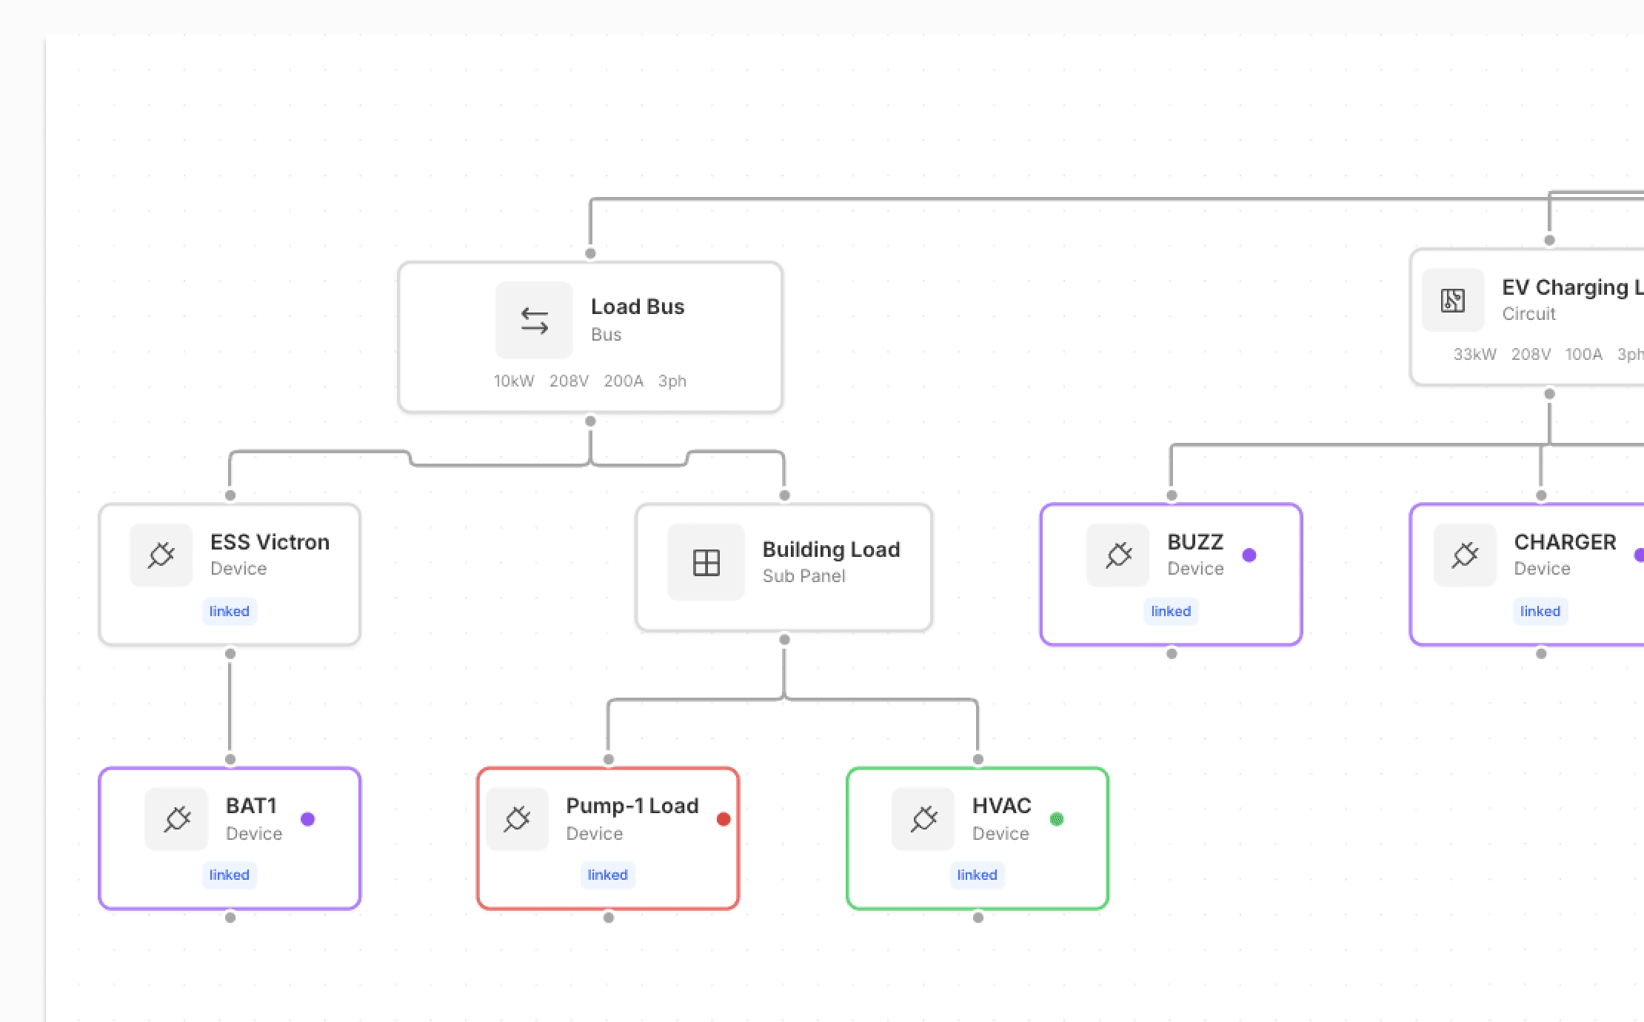This screenshot has height=1022, width=1644.
Task: Click the Building Load sub panel icon
Action: 706,562
